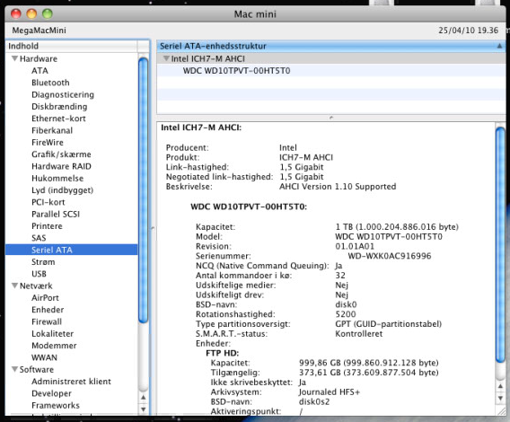Click the Rotationshastighed value 5200
510x422 pixels.
(346, 314)
